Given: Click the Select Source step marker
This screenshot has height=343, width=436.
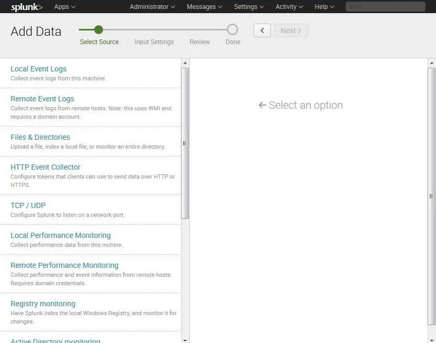Looking at the screenshot, I should pos(98,30).
